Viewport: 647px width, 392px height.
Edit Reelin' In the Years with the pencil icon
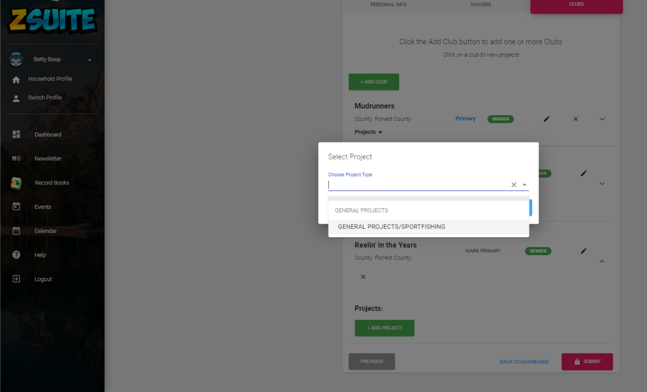pyautogui.click(x=584, y=251)
